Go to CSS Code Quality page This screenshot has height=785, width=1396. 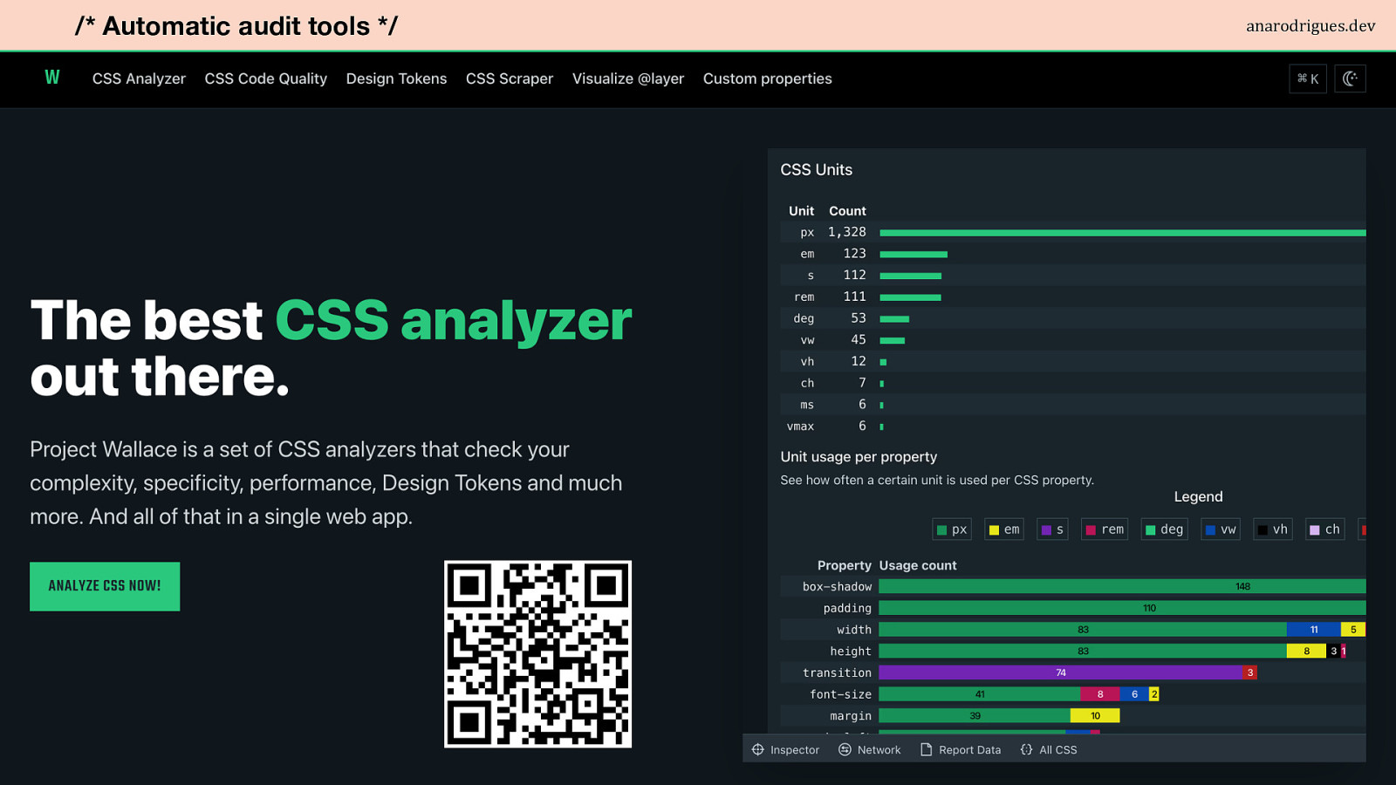[266, 78]
